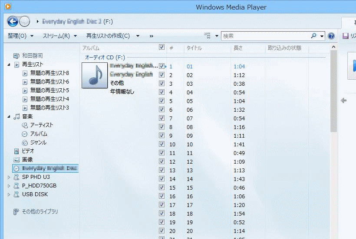This screenshot has height=239, width=356.
Task: Expand the SP PHD U3 device node
Action: pyautogui.click(x=9, y=177)
